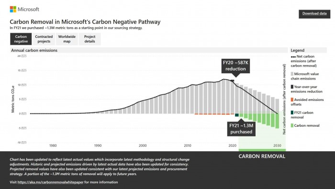Open the carbonremovalwhitepaper link
The height and width of the screenshot is (189, 335).
click(x=50, y=182)
